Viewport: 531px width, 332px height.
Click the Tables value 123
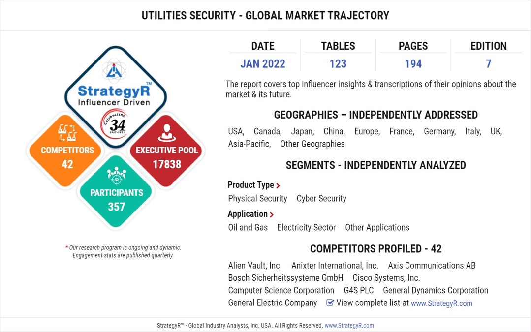(x=338, y=63)
